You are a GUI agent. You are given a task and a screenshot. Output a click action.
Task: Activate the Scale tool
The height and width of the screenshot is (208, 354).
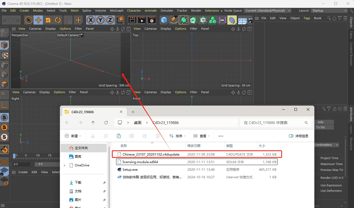click(x=48, y=20)
